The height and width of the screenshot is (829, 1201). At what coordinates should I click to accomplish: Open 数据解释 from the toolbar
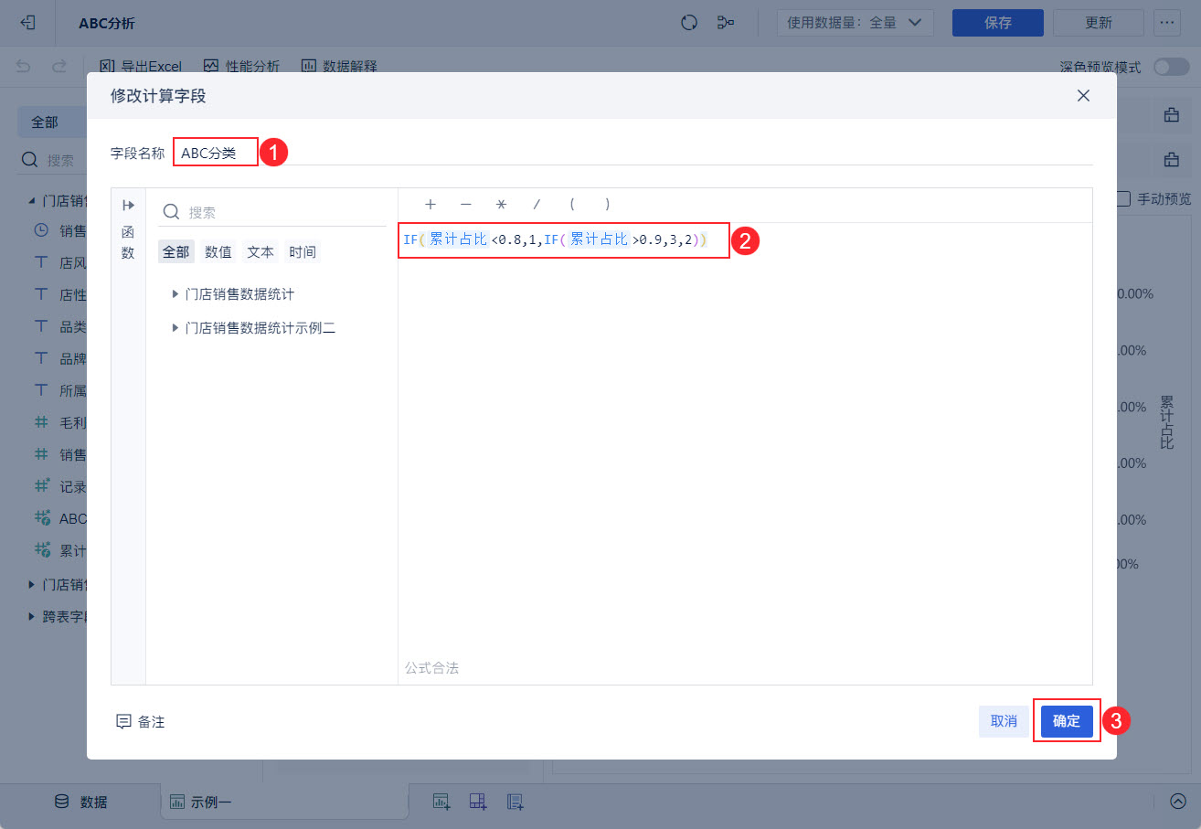[x=339, y=66]
